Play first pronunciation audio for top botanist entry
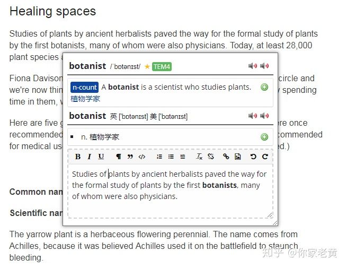 pyautogui.click(x=252, y=66)
